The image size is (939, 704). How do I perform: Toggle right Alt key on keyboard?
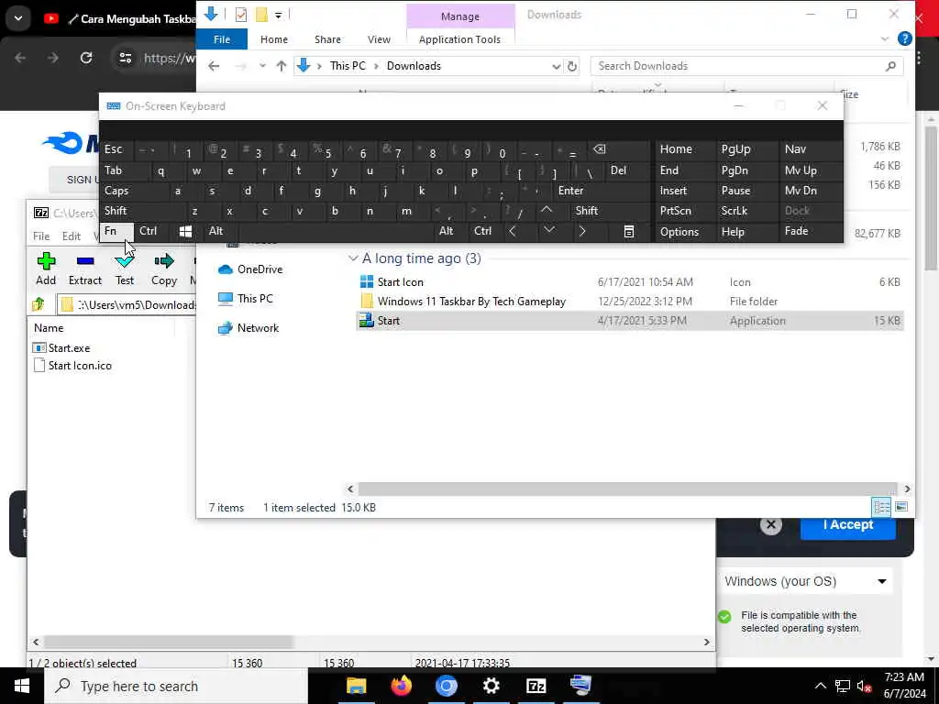(x=447, y=232)
